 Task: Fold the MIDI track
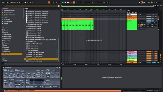[128, 21]
